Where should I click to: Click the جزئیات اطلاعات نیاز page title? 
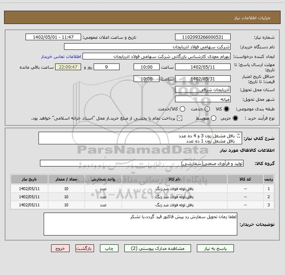click(252, 18)
